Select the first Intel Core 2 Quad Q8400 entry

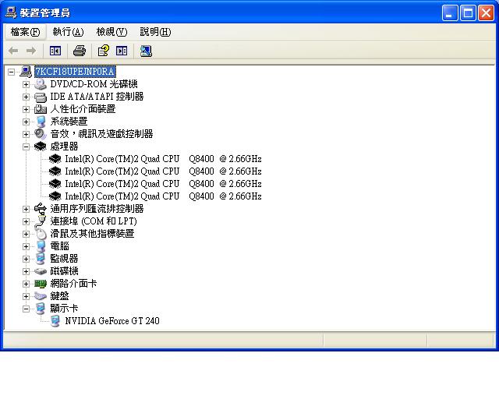pos(163,159)
